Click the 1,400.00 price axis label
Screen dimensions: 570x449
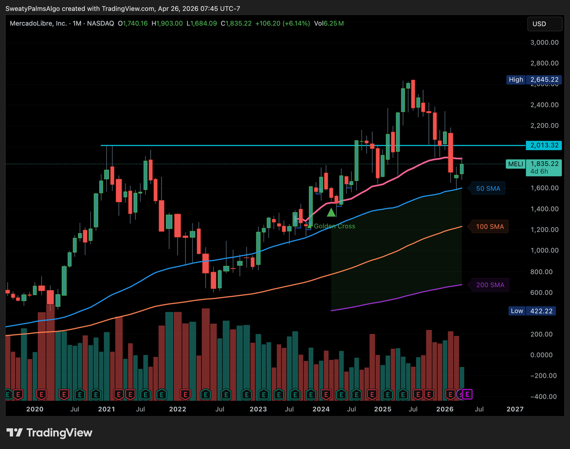[x=544, y=209]
